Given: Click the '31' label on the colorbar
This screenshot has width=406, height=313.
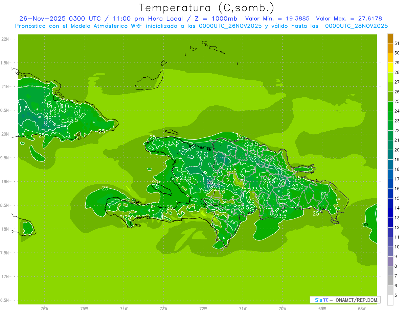Looking at the screenshot, I should (x=397, y=43).
